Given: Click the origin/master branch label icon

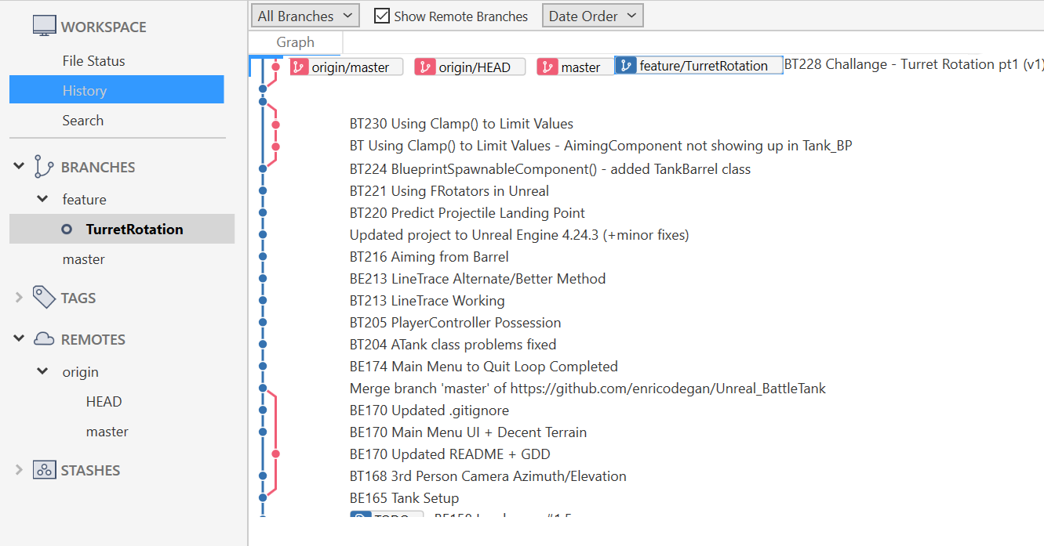Looking at the screenshot, I should click(299, 67).
